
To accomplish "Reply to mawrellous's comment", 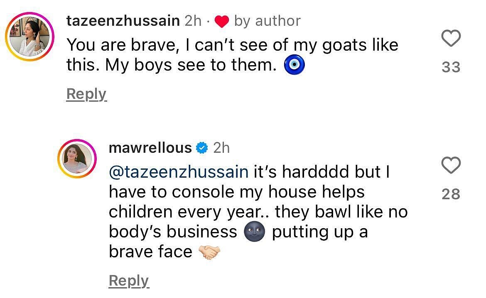I will pos(129,281).
